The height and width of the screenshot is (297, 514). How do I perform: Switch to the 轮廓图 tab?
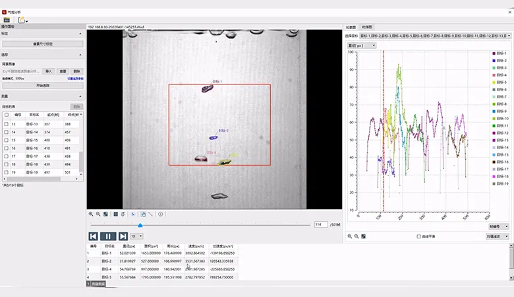click(x=351, y=27)
